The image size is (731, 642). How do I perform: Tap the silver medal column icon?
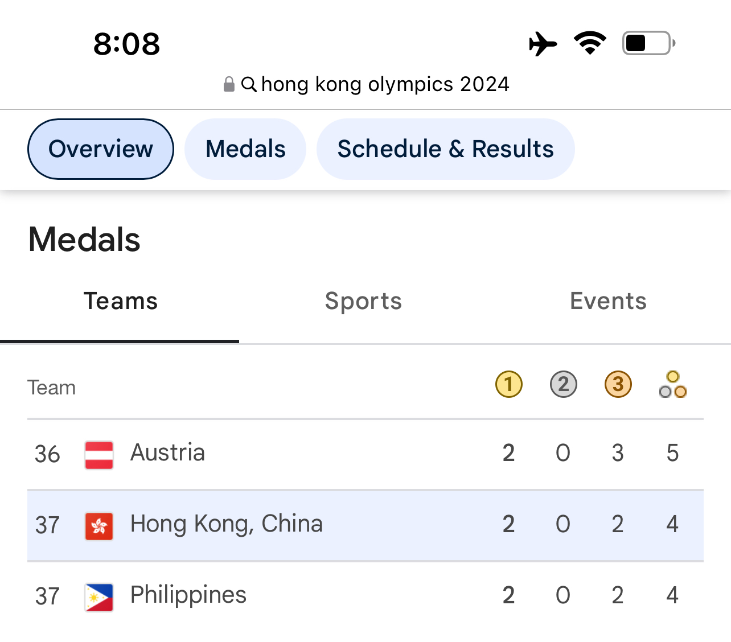click(563, 384)
